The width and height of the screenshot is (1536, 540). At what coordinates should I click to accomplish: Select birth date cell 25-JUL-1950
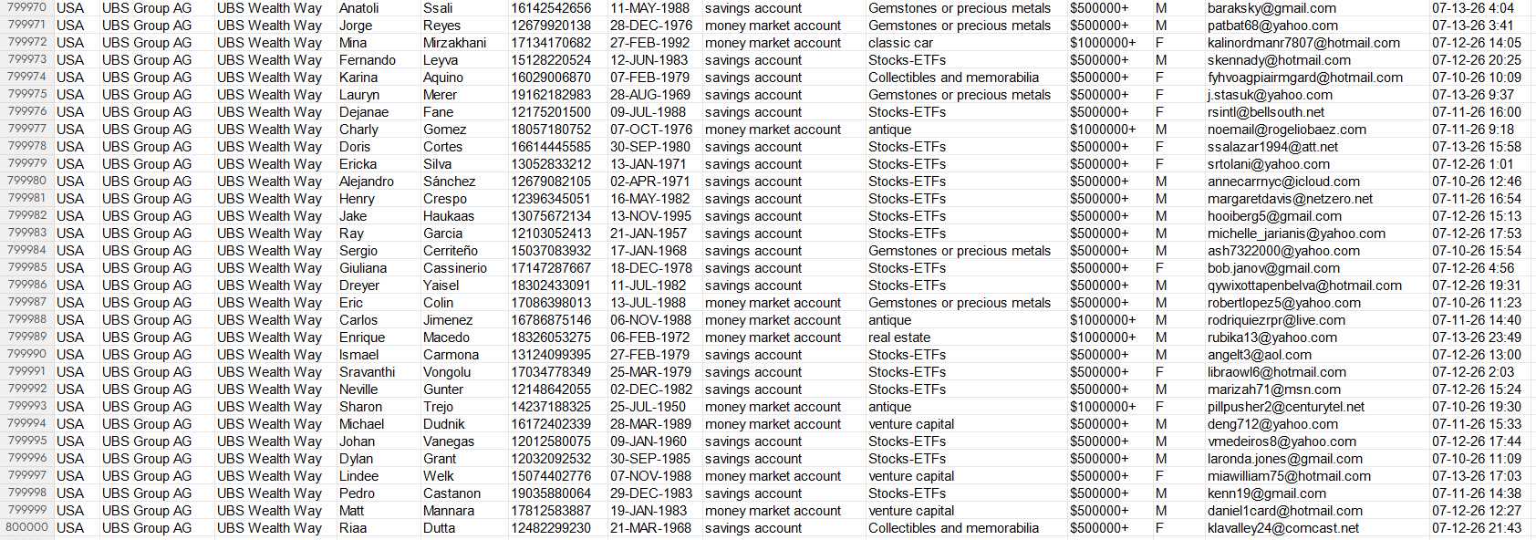click(654, 407)
